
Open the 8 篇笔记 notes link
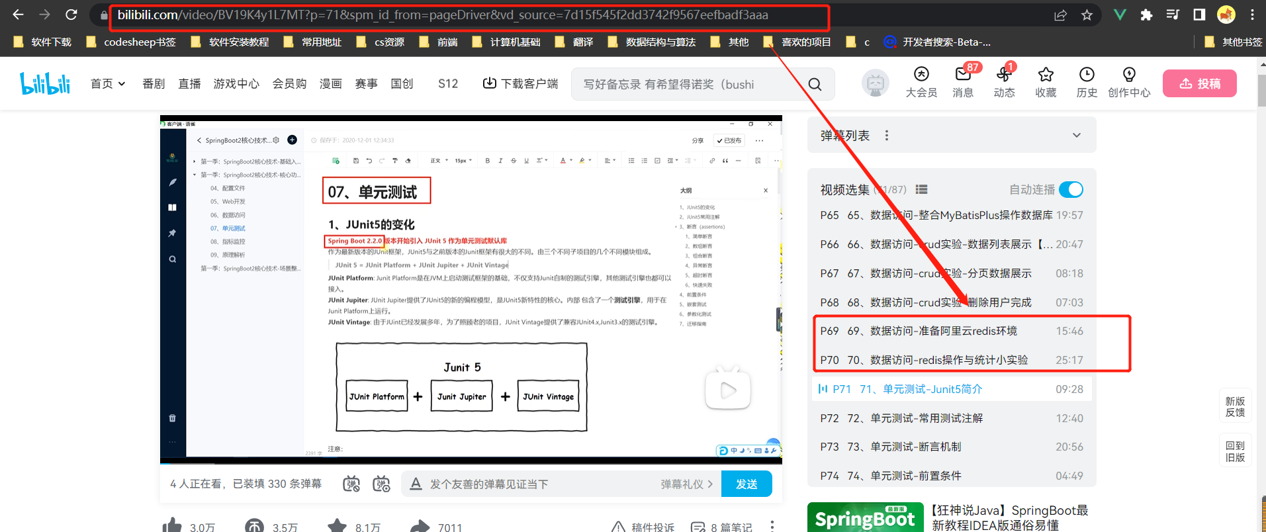(x=721, y=527)
